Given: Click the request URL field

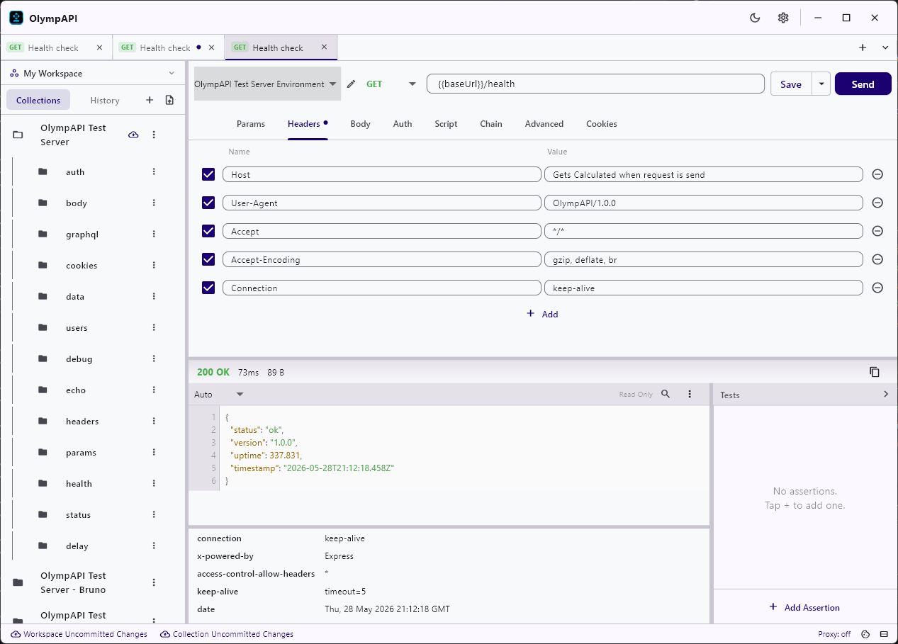Looking at the screenshot, I should 595,84.
